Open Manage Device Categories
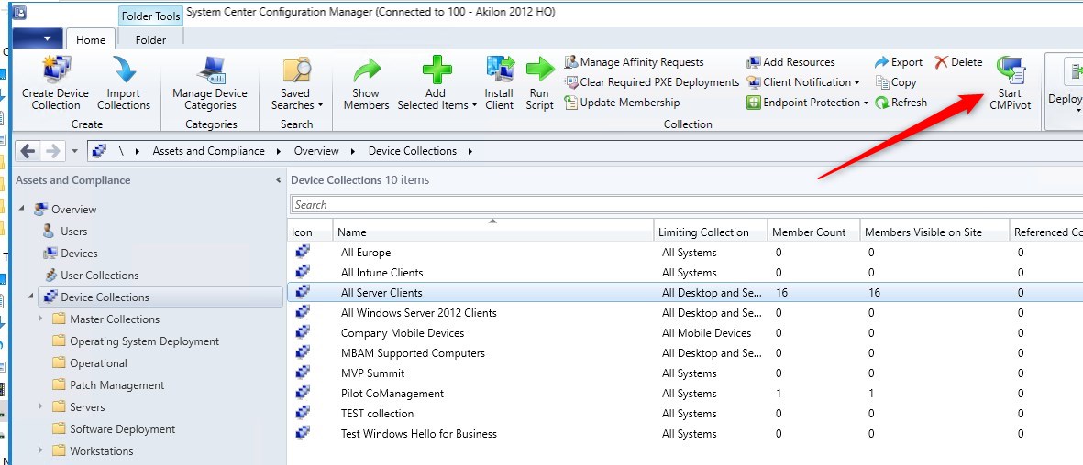This screenshot has height=465, width=1083. (x=210, y=84)
